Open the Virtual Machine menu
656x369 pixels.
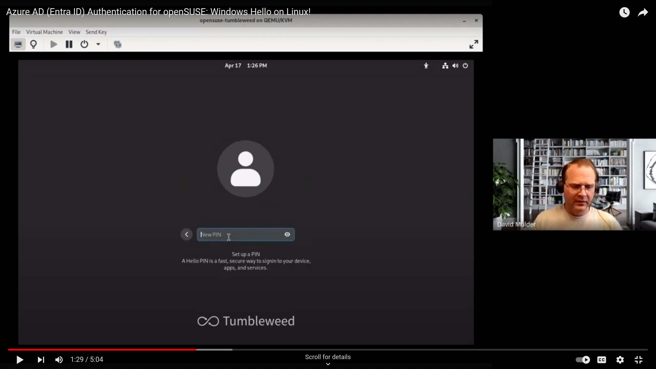click(44, 32)
